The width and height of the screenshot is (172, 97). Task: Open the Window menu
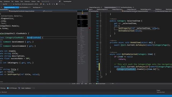[33, 1]
